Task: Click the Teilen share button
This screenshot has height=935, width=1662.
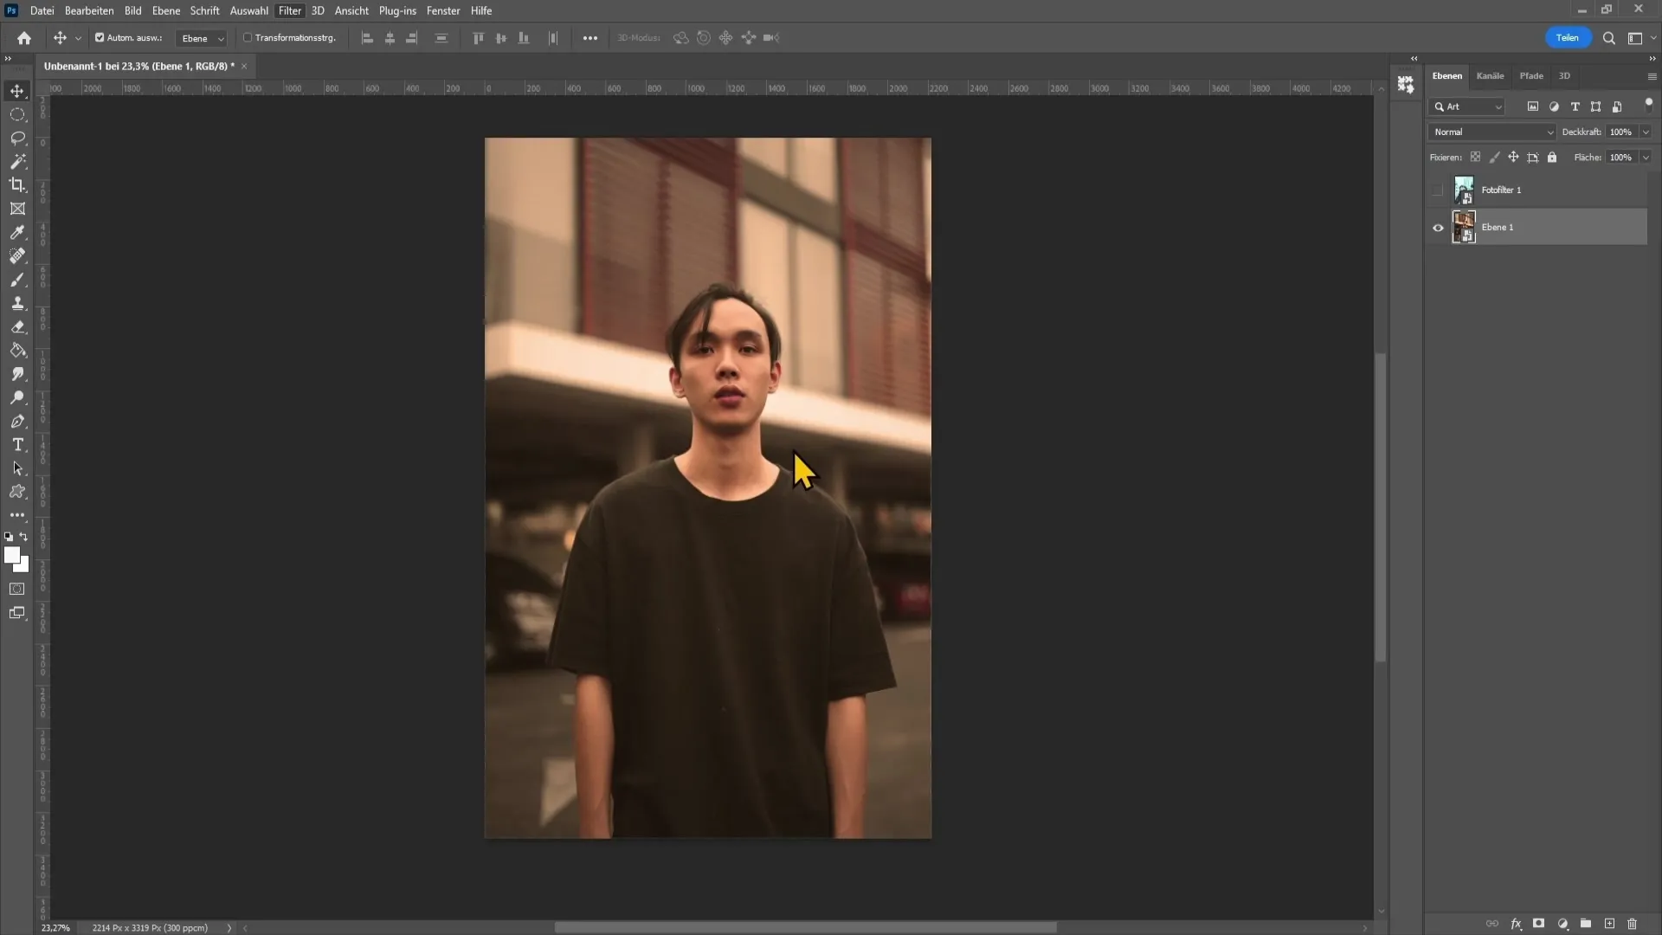Action: tap(1568, 38)
